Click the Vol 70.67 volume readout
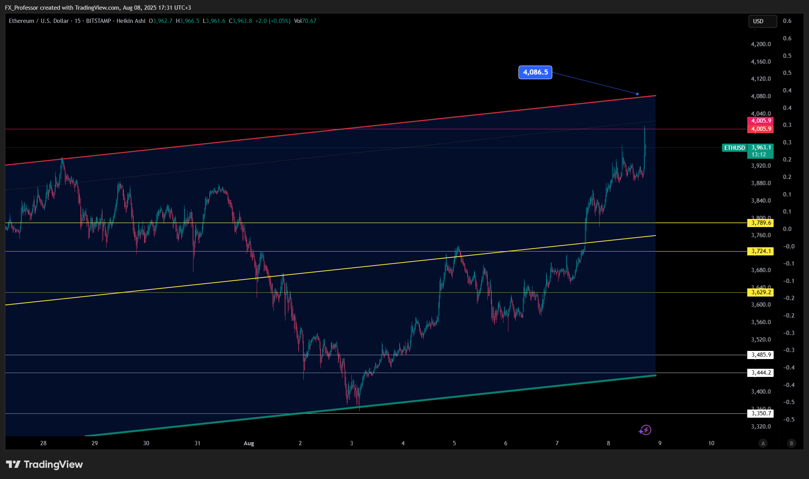The height and width of the screenshot is (479, 809). coord(305,21)
